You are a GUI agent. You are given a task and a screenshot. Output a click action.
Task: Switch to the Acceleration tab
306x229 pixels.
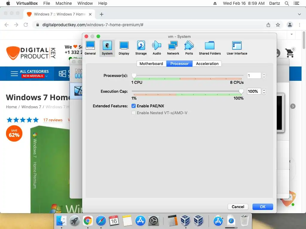207,64
